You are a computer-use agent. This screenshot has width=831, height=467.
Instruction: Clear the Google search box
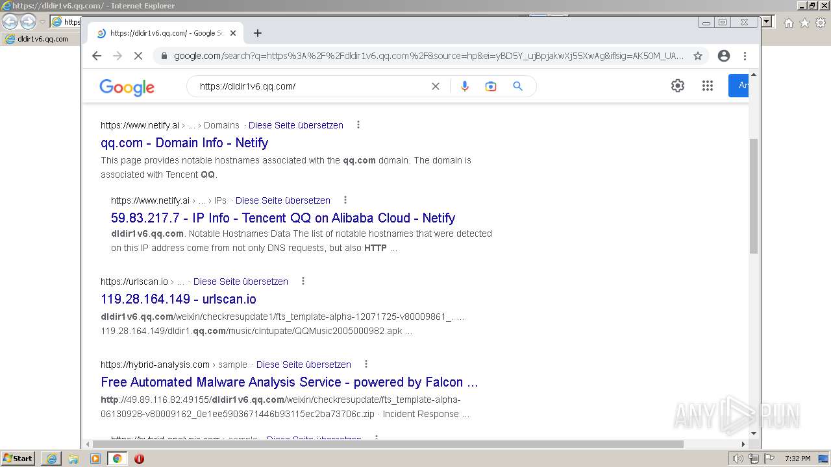pos(436,86)
